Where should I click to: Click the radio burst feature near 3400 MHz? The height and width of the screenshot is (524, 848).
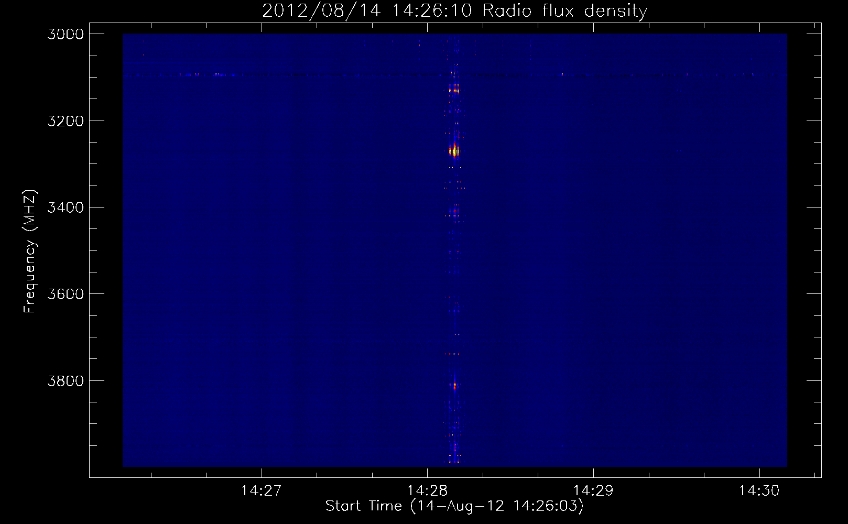coord(454,213)
